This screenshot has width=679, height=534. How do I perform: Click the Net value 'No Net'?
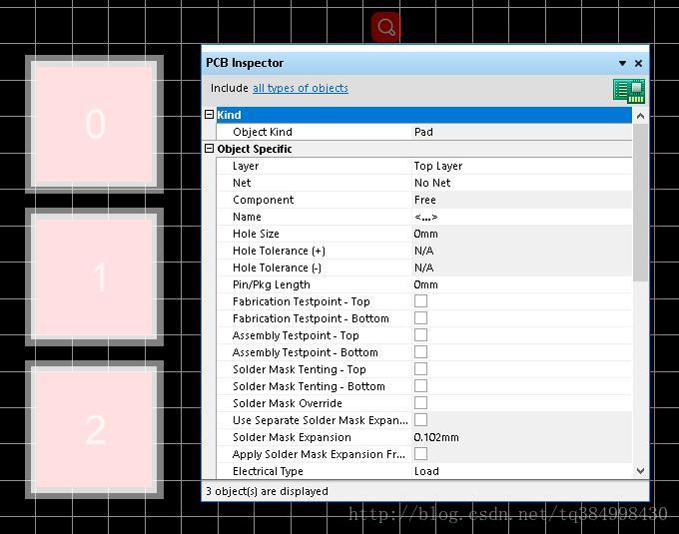432,183
